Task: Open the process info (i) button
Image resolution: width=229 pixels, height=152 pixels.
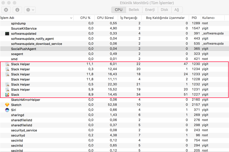Action: click(x=17, y=10)
